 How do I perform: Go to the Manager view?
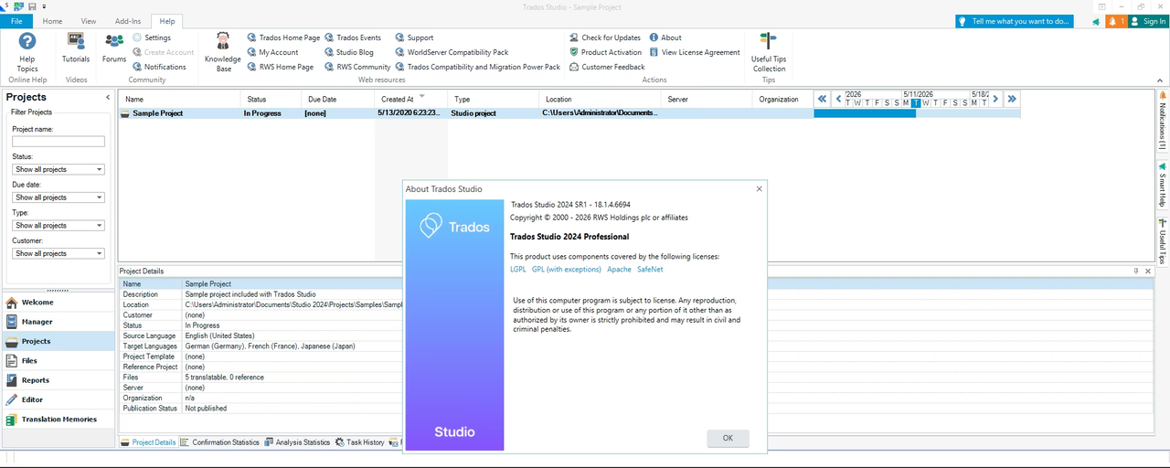58,322
